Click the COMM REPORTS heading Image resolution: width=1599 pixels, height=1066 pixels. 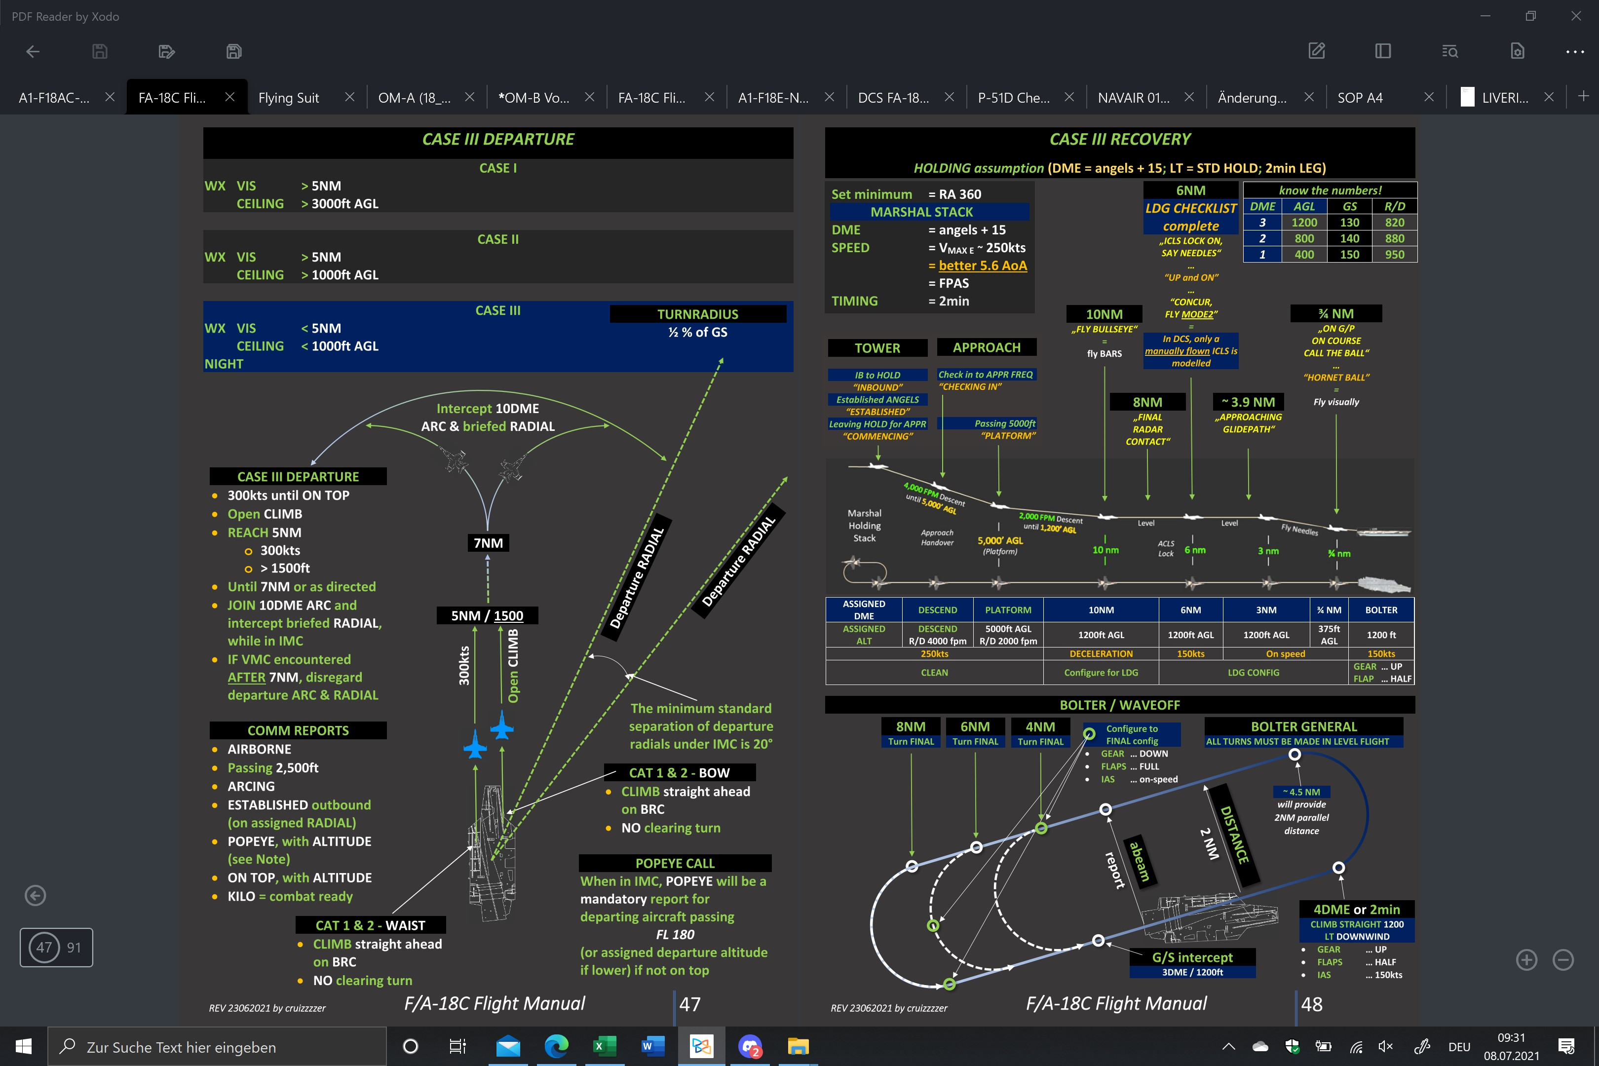(298, 730)
